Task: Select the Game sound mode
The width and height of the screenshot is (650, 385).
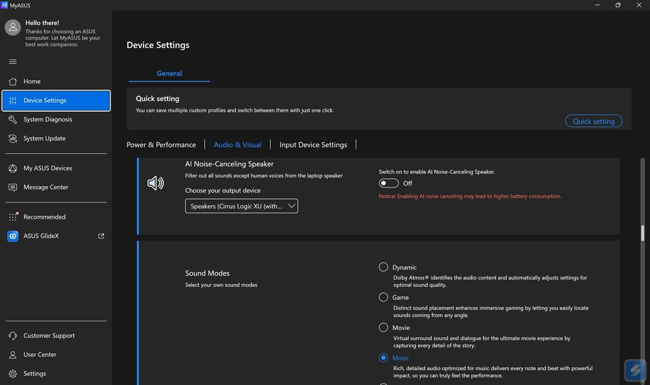Action: [x=383, y=297]
